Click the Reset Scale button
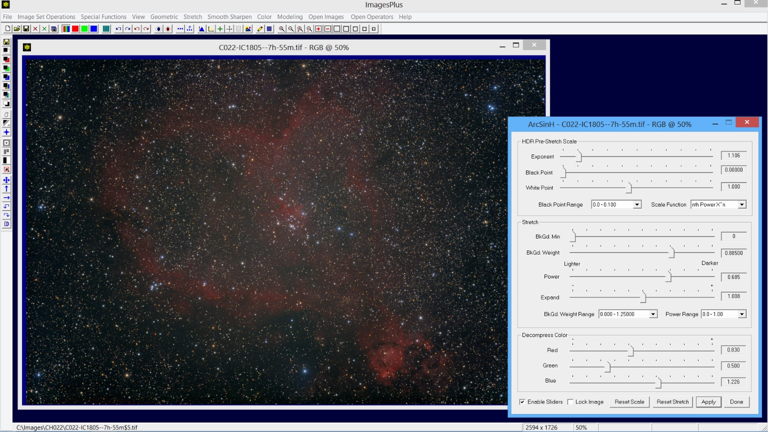Screen dimensions: 768x432 tap(629, 402)
